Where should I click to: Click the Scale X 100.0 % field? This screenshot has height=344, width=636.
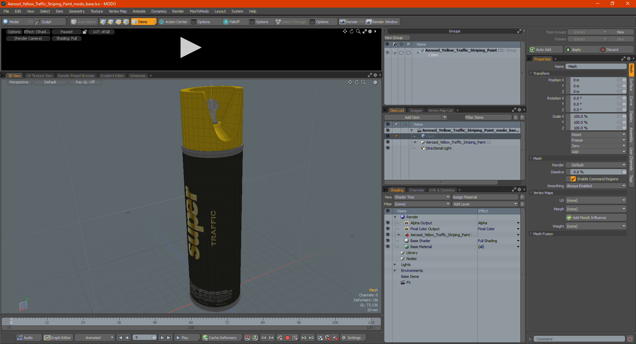[595, 116]
